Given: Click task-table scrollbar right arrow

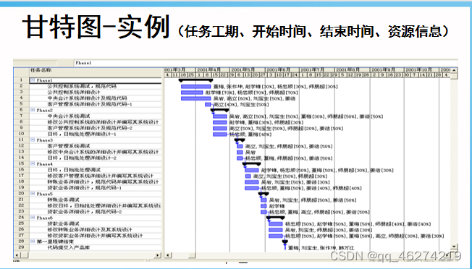Looking at the screenshot, I should pyautogui.click(x=159, y=255).
